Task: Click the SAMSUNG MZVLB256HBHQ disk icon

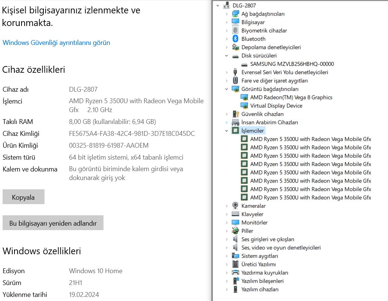Action: pyautogui.click(x=244, y=64)
